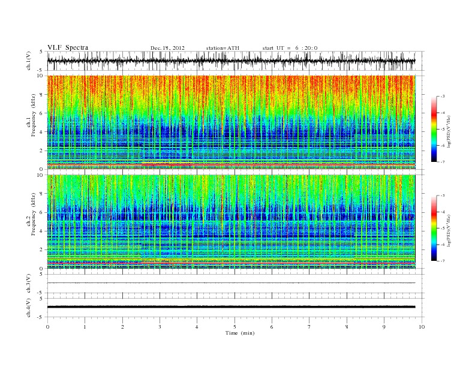Click the ch.1 "Frequency (kHz)" axis label
Viewport: 475px width, 367px height.
click(34, 115)
